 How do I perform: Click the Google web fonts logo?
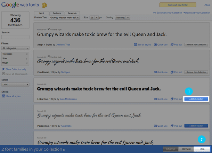(x=20, y=5)
